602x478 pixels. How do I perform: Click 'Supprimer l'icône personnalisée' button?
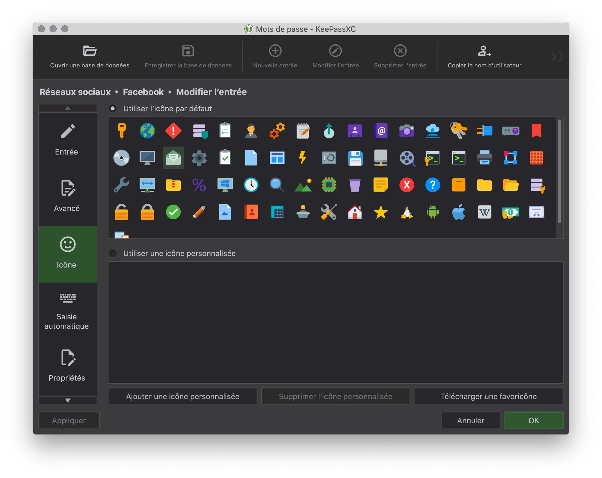click(x=335, y=396)
